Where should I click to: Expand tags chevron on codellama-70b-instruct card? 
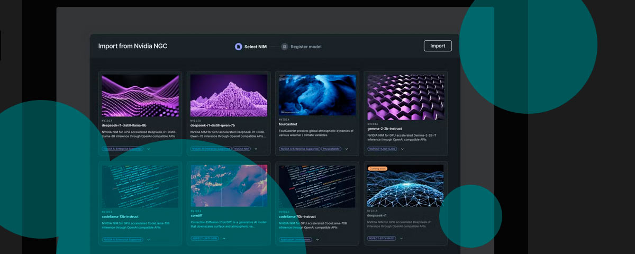(x=317, y=239)
